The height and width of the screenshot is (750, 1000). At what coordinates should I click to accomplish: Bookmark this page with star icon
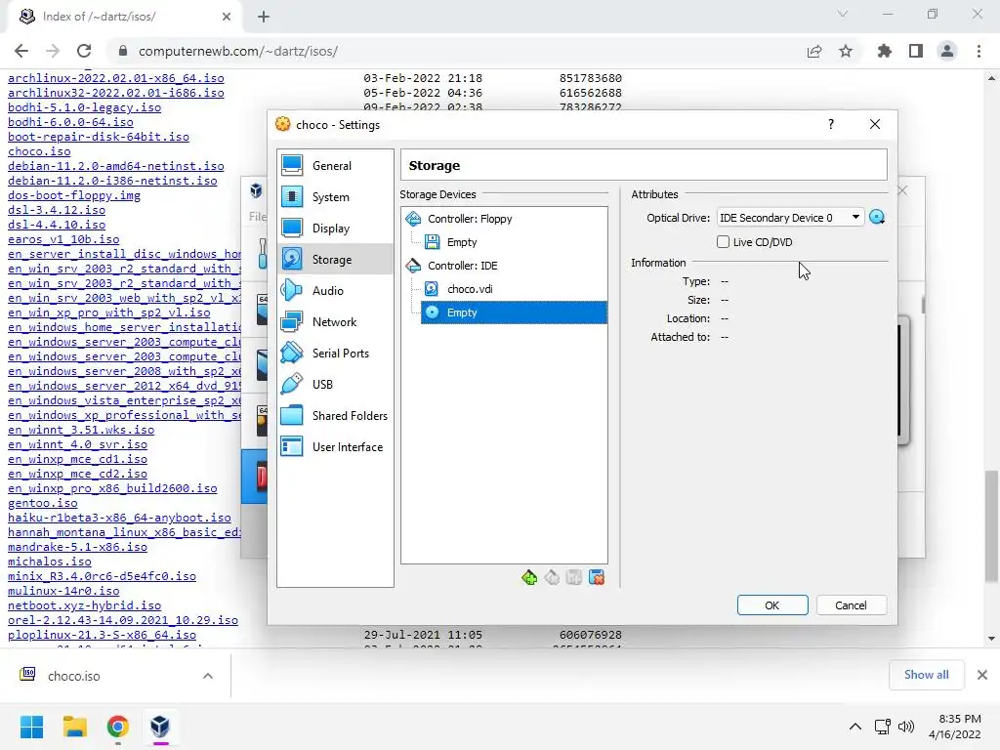coord(846,51)
